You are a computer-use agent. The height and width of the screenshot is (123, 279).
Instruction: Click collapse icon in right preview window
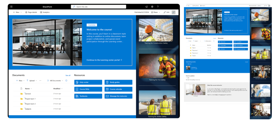269,6
